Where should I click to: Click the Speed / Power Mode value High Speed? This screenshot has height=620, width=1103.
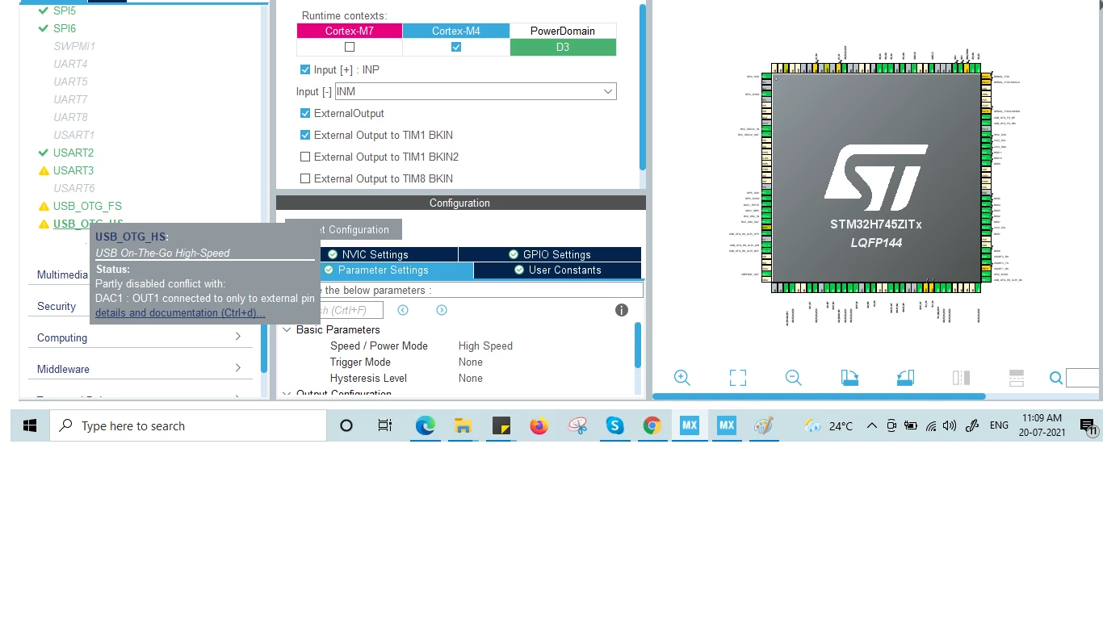[x=485, y=346]
